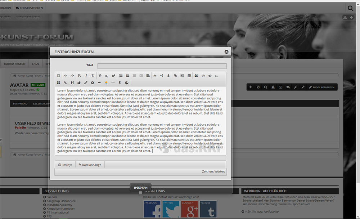360x219 pixels.
Task: Open the Smileys tab
Action: coord(65,165)
